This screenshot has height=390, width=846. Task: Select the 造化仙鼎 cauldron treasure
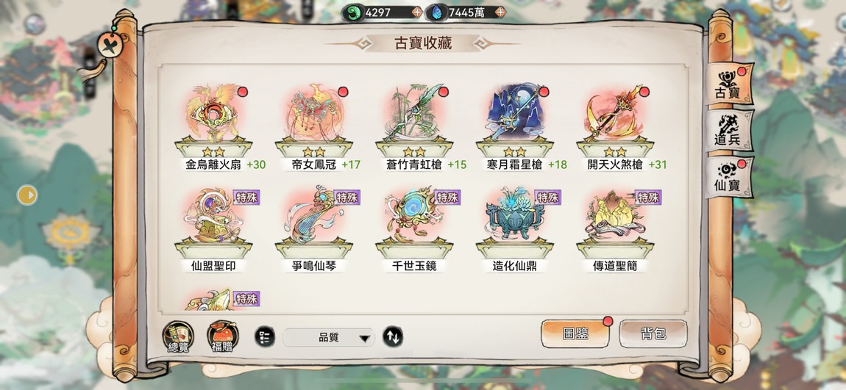tap(515, 222)
